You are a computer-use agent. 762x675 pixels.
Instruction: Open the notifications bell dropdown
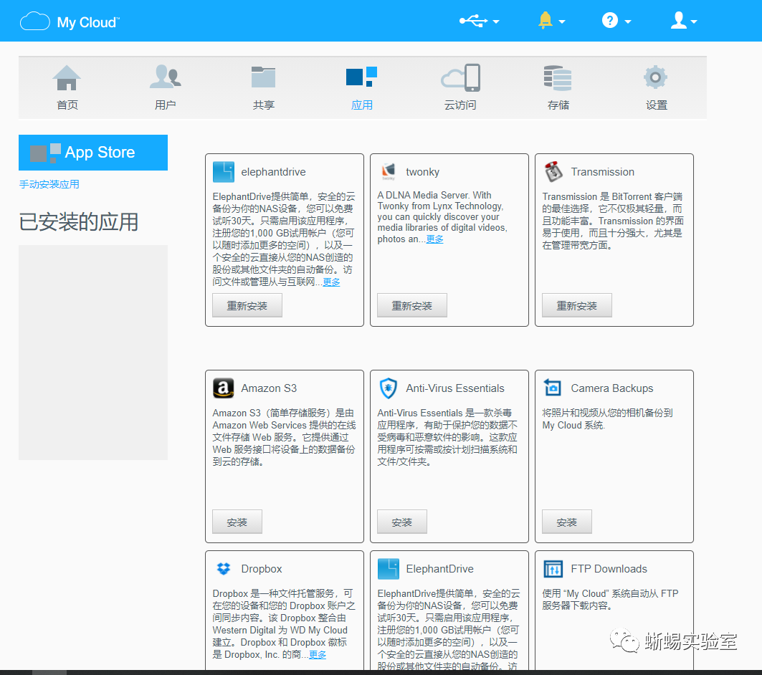(x=551, y=21)
